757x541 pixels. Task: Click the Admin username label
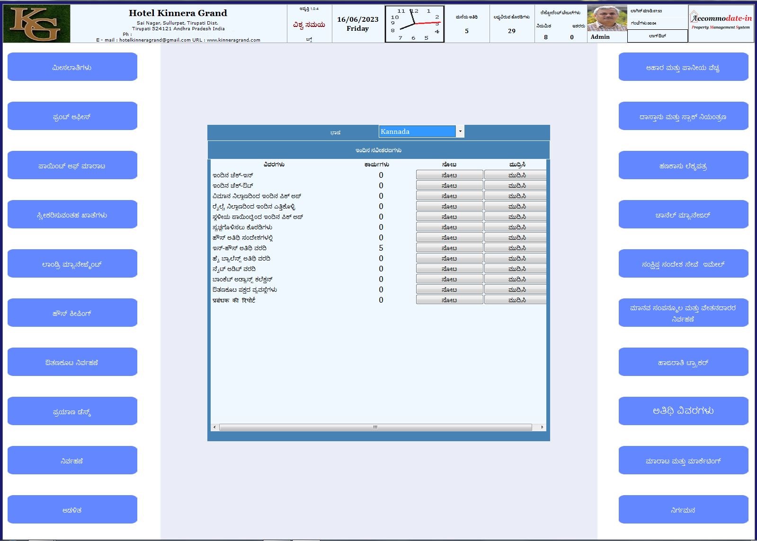600,36
